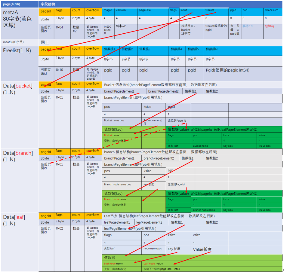Click the 'Leaf node value' cell
The width and height of the screenshot is (284, 272).
212,264
